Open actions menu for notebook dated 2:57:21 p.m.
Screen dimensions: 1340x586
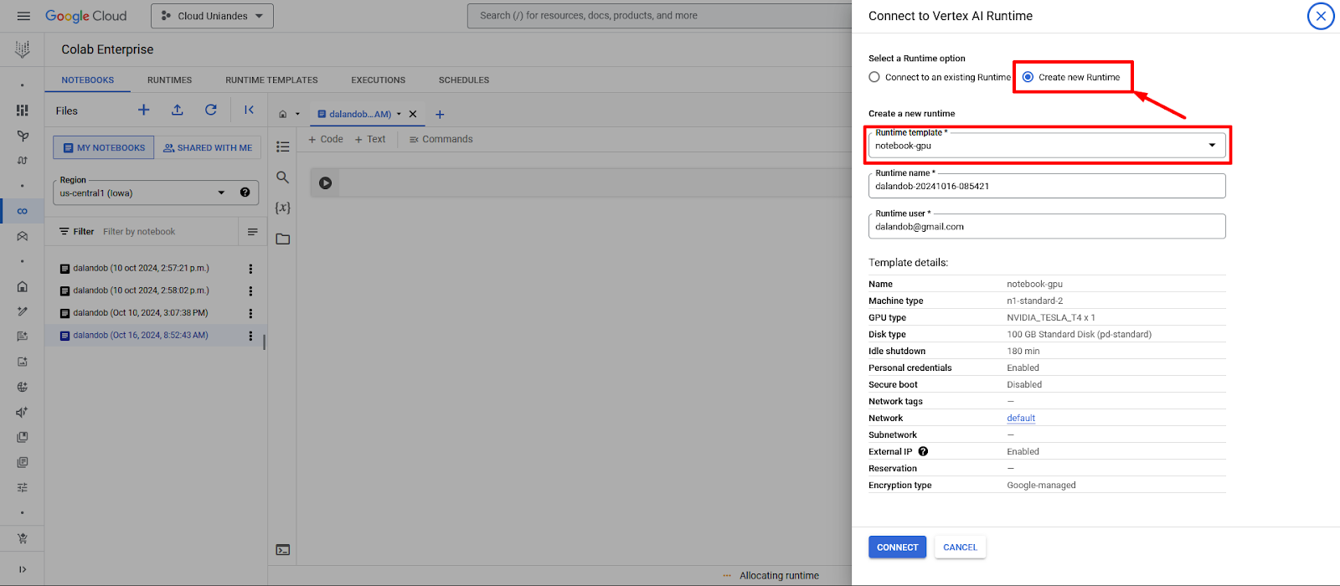[x=250, y=269]
